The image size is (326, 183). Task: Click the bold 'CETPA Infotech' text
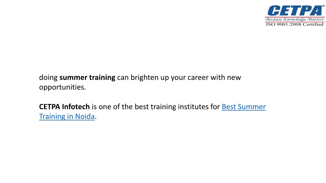[64, 107]
